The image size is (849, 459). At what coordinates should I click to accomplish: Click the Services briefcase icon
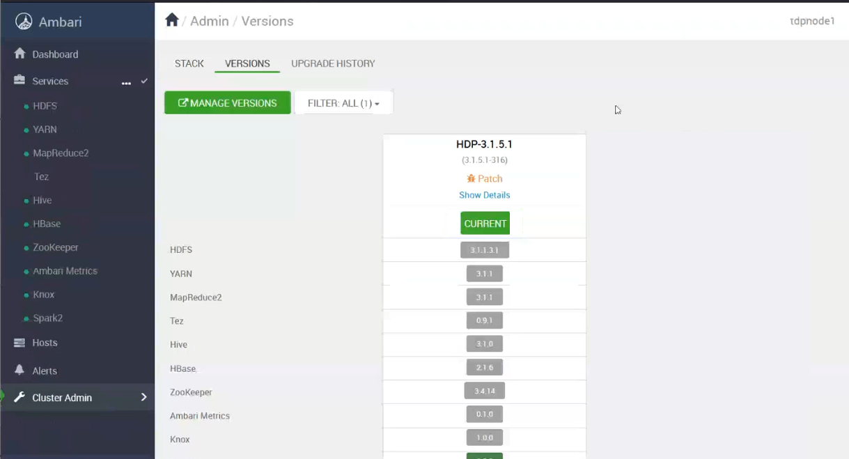coord(20,80)
